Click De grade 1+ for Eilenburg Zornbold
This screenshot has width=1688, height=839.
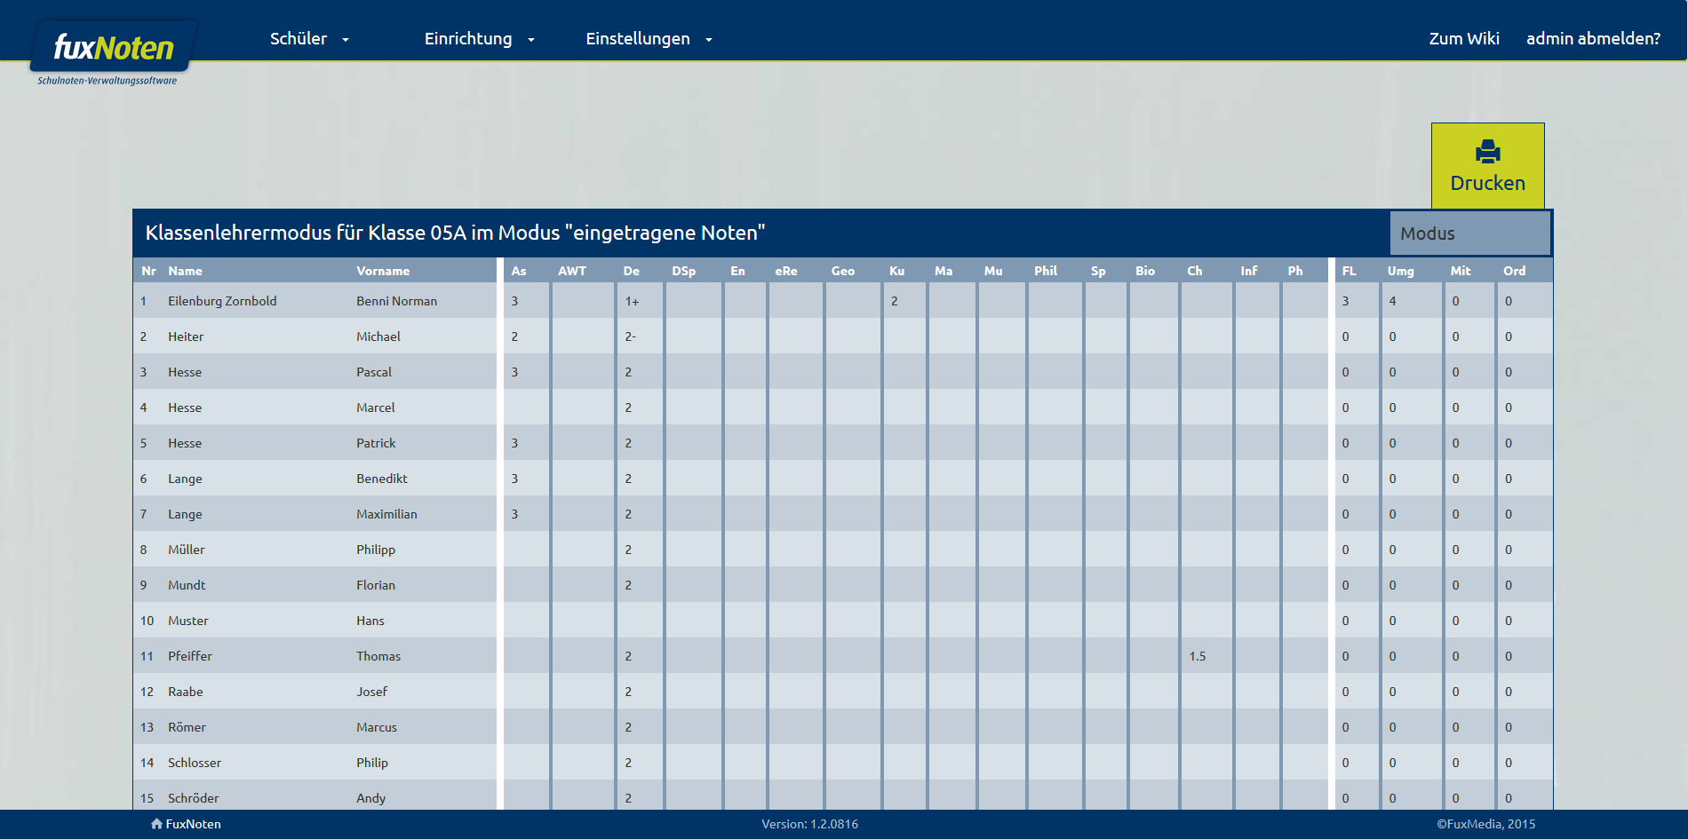click(x=632, y=301)
